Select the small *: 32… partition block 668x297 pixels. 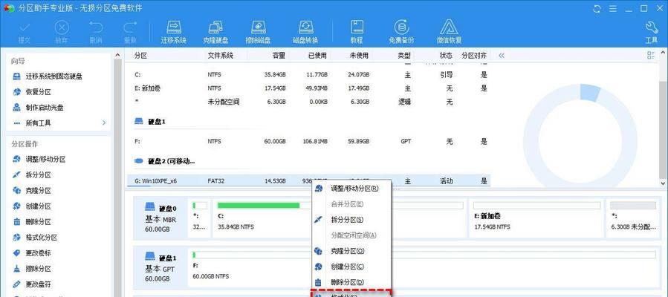point(200,219)
